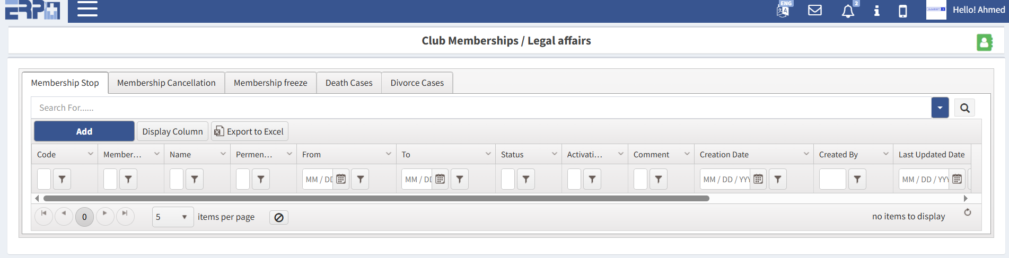
Task: Click the information icon in header
Action: click(877, 11)
